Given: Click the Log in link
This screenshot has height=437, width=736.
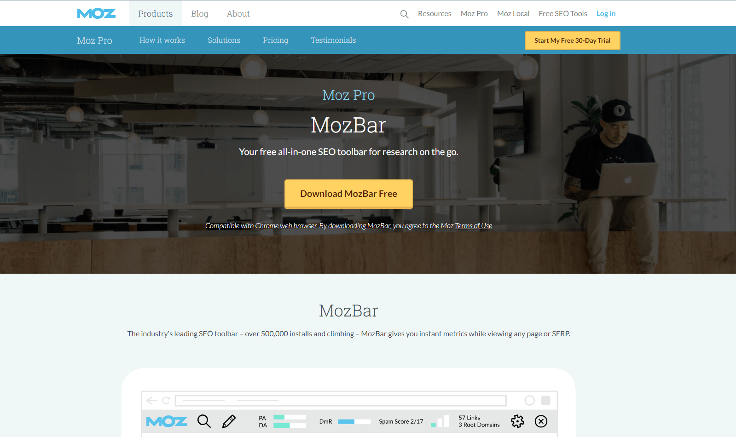Looking at the screenshot, I should 606,14.
